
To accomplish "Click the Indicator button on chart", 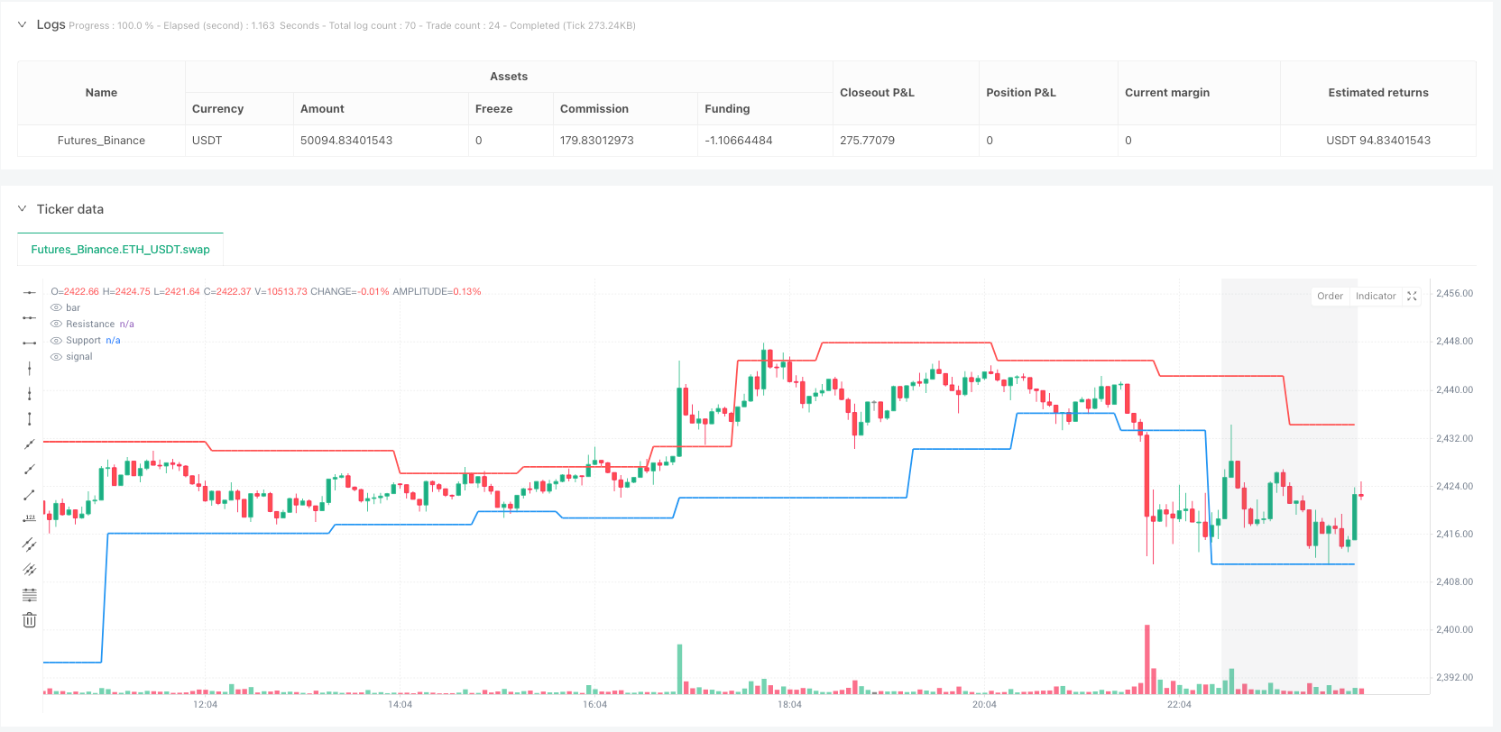I will tap(1376, 296).
